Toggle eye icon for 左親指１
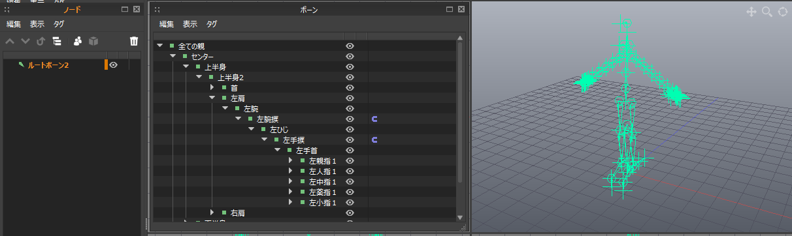The height and width of the screenshot is (236, 792). tap(350, 161)
